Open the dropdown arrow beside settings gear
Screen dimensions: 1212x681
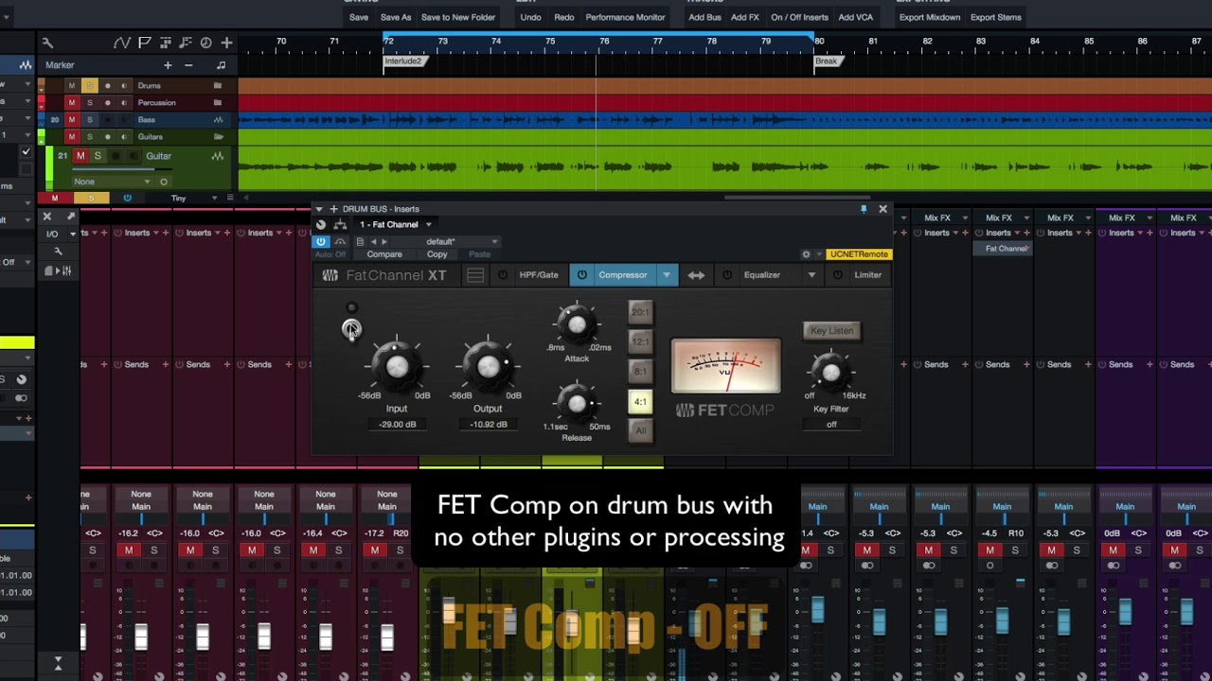(818, 254)
